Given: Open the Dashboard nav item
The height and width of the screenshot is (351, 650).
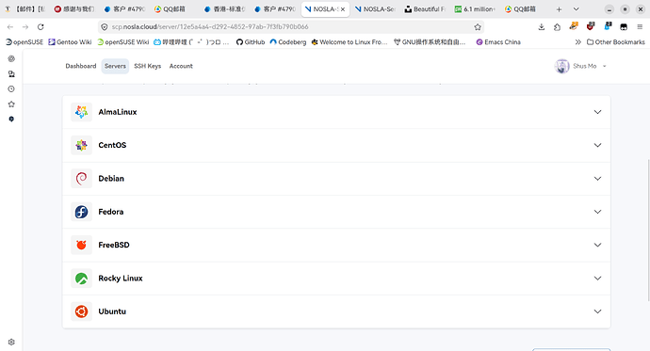Looking at the screenshot, I should click(x=81, y=66).
